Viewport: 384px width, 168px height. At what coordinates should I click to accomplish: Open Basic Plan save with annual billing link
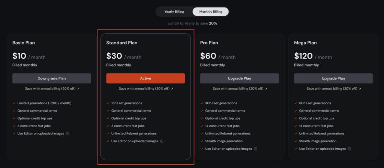[x=52, y=88]
